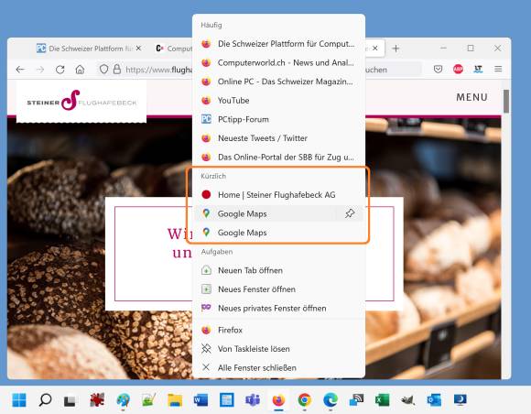531x414 pixels.
Task: Open tracking protection shield icon
Action: [103, 70]
